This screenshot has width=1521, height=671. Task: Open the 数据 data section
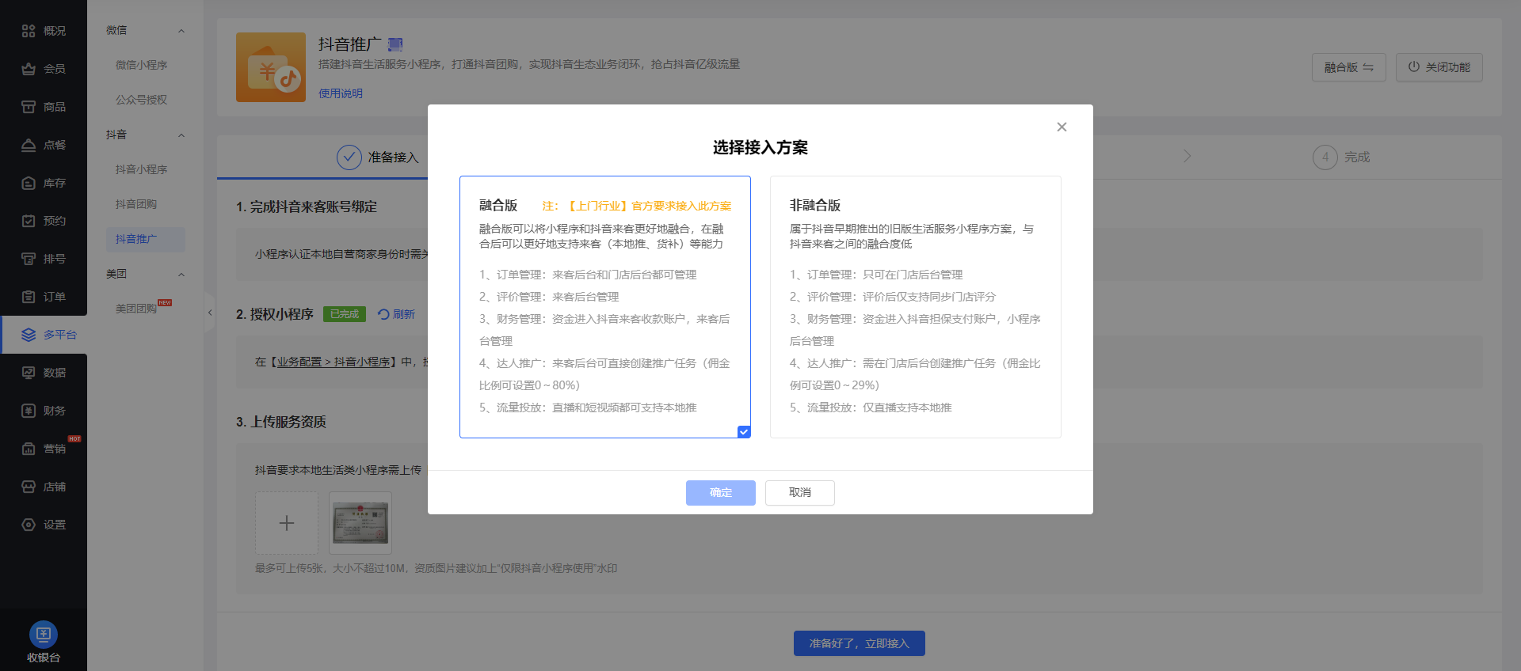(44, 373)
